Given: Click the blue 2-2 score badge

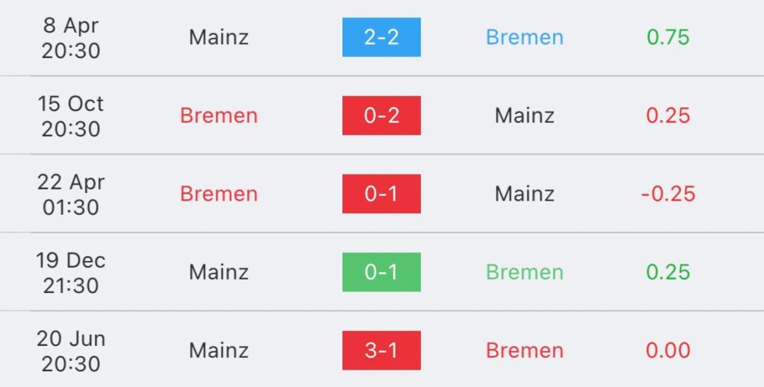Looking at the screenshot, I should coord(381,37).
